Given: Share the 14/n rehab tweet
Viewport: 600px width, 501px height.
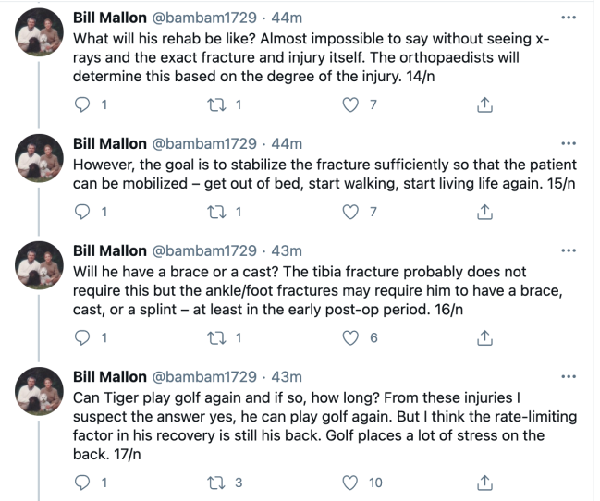Looking at the screenshot, I should pyautogui.click(x=483, y=105).
